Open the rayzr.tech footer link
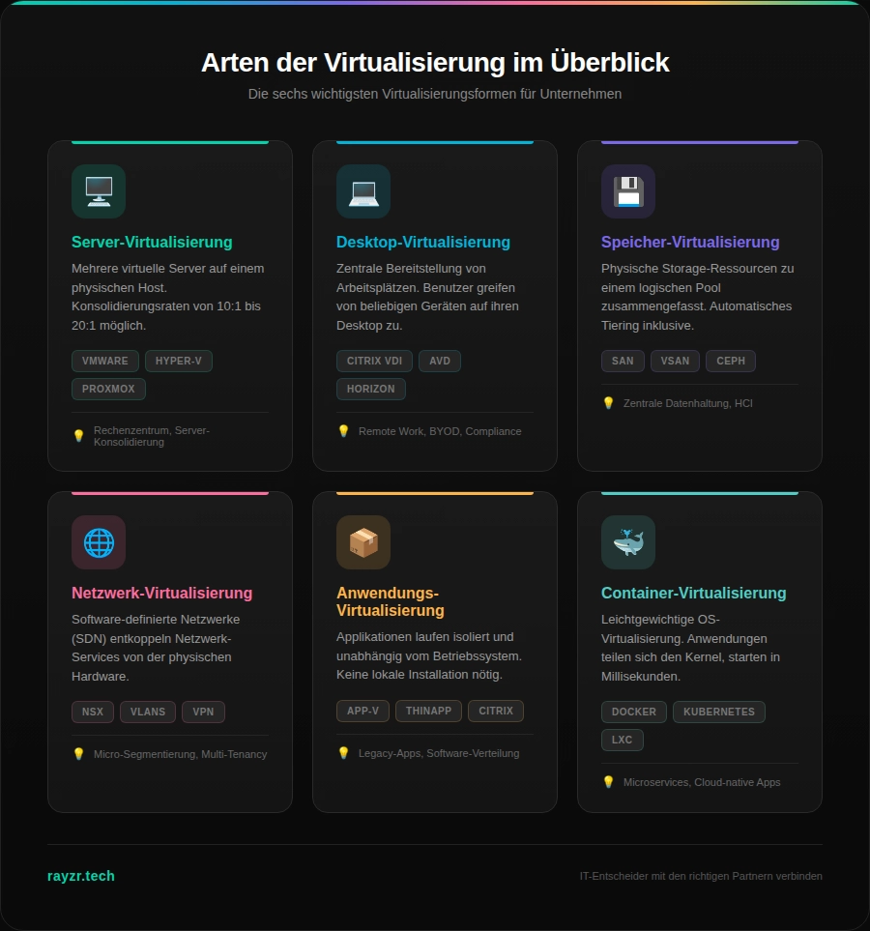The image size is (870, 931). click(x=81, y=876)
